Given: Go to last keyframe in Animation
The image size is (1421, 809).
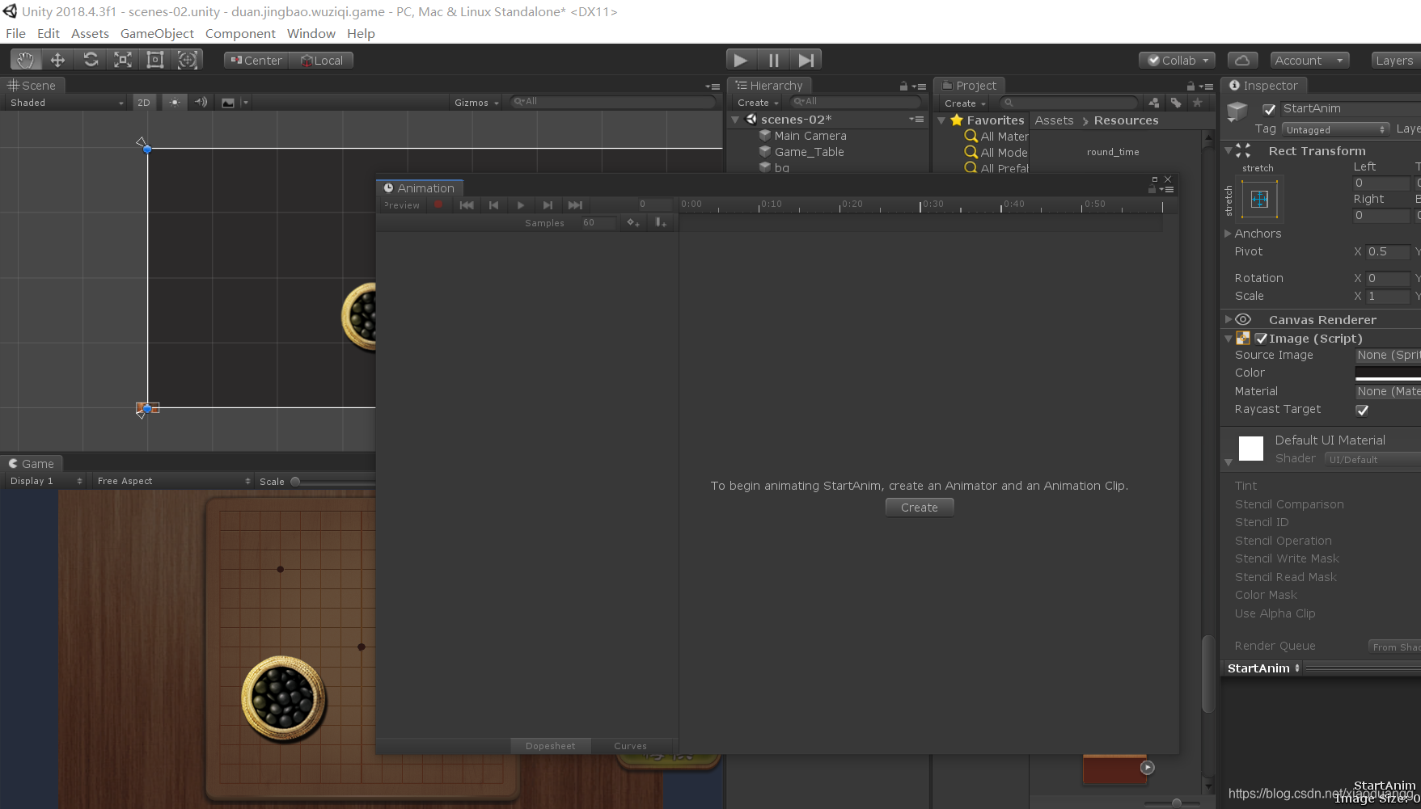Looking at the screenshot, I should coord(575,205).
